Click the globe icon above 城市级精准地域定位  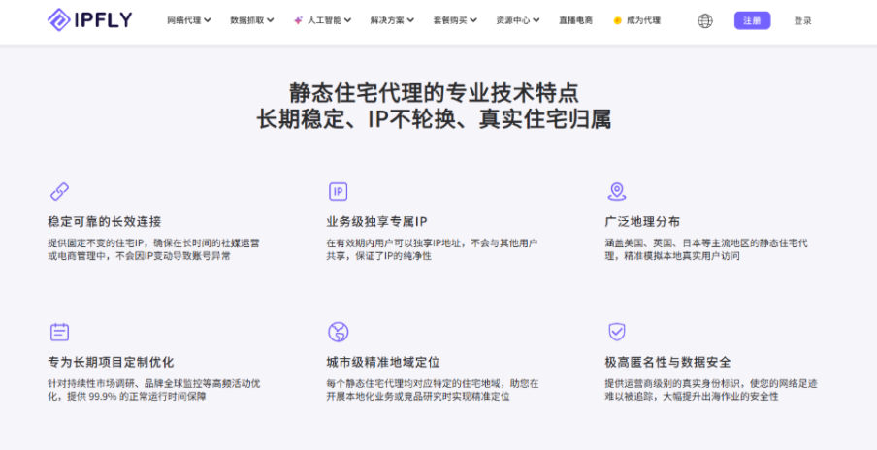pyautogui.click(x=338, y=332)
